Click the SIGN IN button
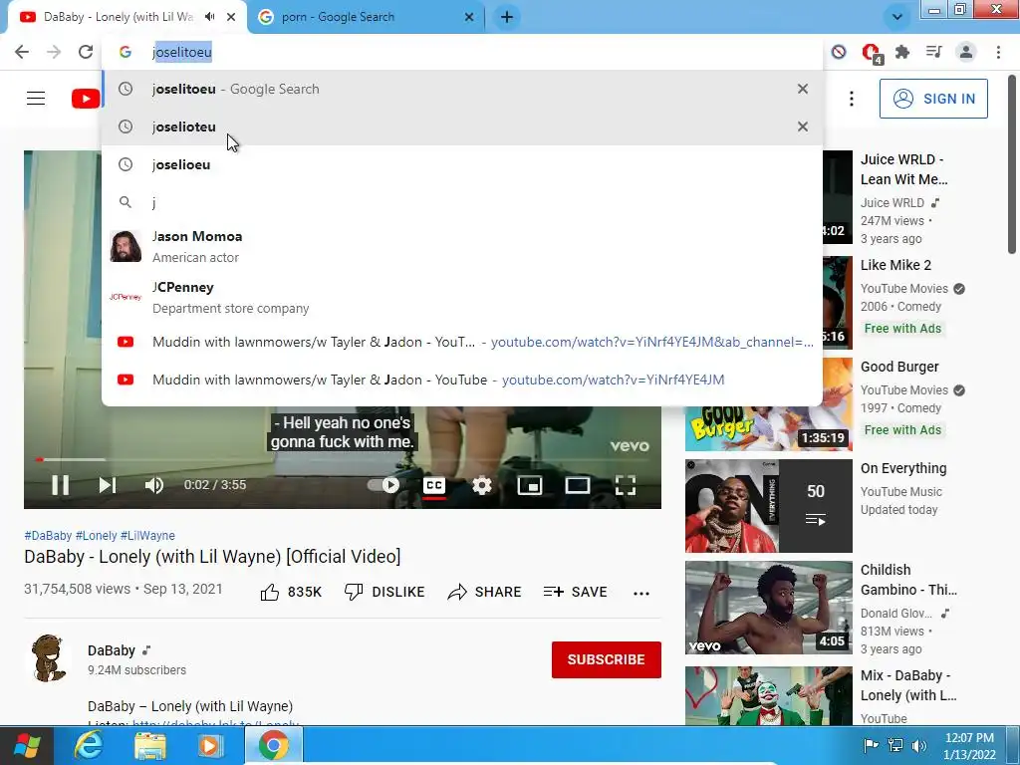 pyautogui.click(x=933, y=99)
